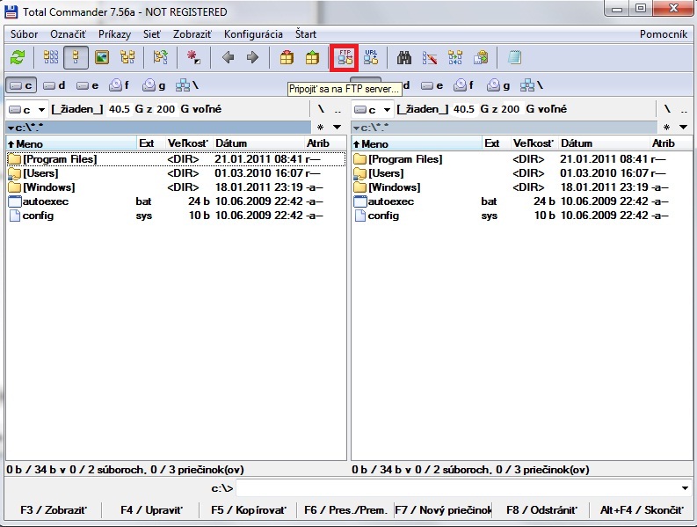Open left panel directory history arrow
The width and height of the screenshot is (697, 527).
[337, 128]
